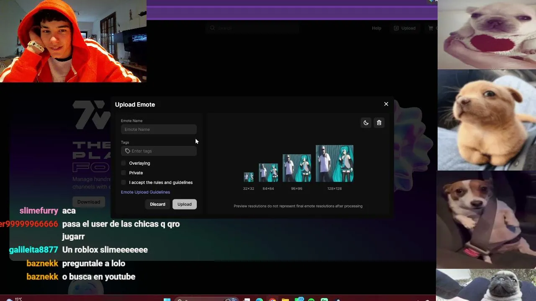Select the 64×64 emote preview thumbnail
Screen dimensions: 536x301
(268, 173)
